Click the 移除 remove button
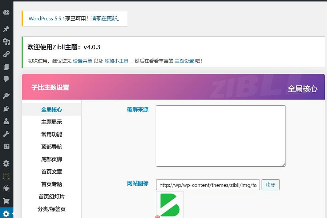 coord(270,185)
